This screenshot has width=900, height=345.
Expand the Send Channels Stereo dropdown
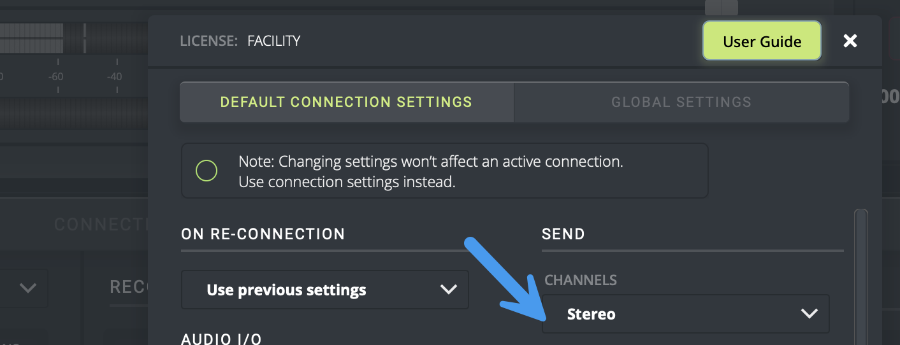click(x=685, y=314)
